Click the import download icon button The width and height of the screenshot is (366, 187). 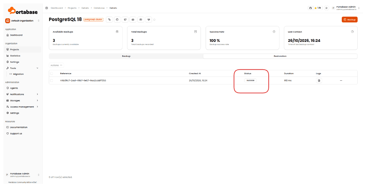pyautogui.click(x=141, y=20)
